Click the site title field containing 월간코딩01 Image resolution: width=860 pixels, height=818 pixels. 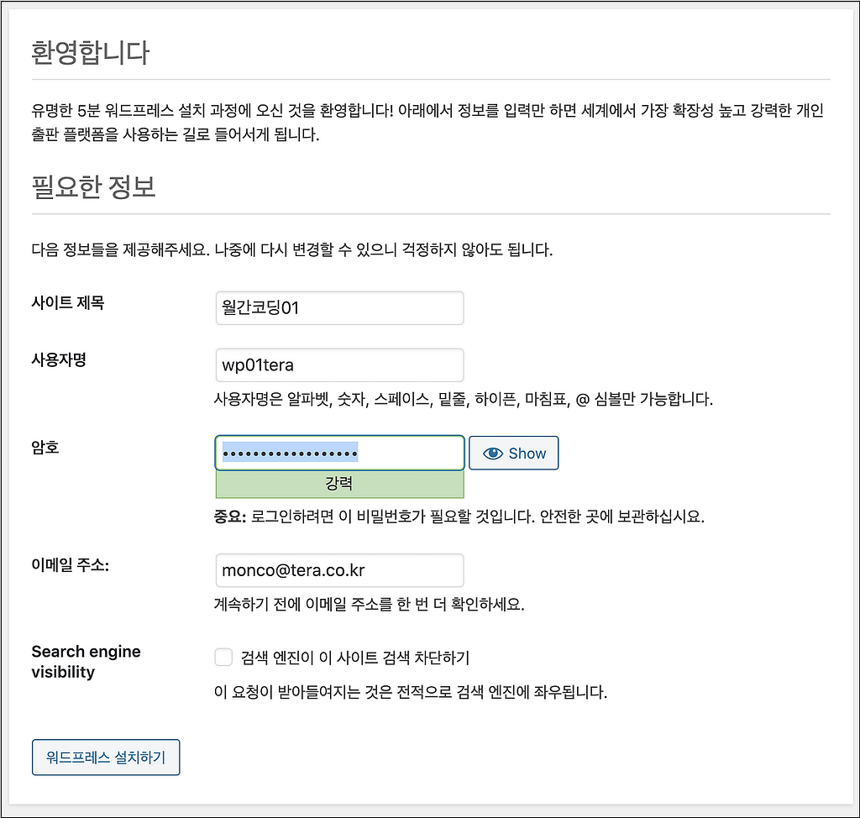[339, 307]
